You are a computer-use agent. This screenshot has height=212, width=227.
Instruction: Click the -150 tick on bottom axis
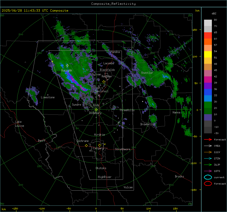(15, 209)
